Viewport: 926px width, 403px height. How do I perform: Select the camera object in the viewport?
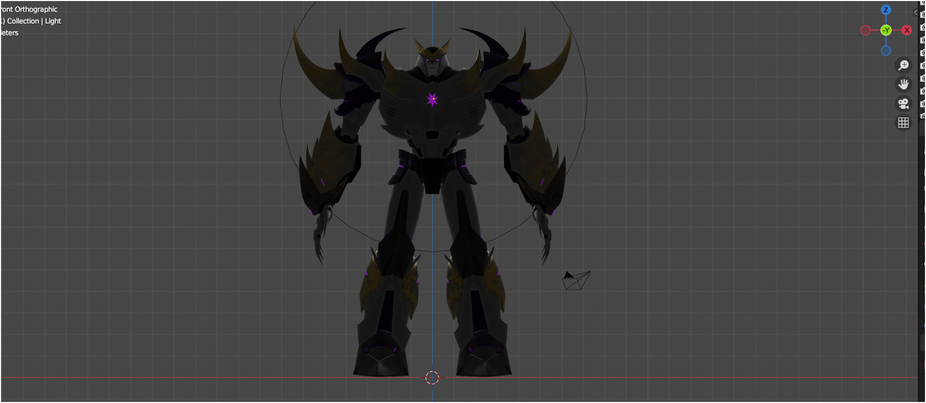pos(576,280)
